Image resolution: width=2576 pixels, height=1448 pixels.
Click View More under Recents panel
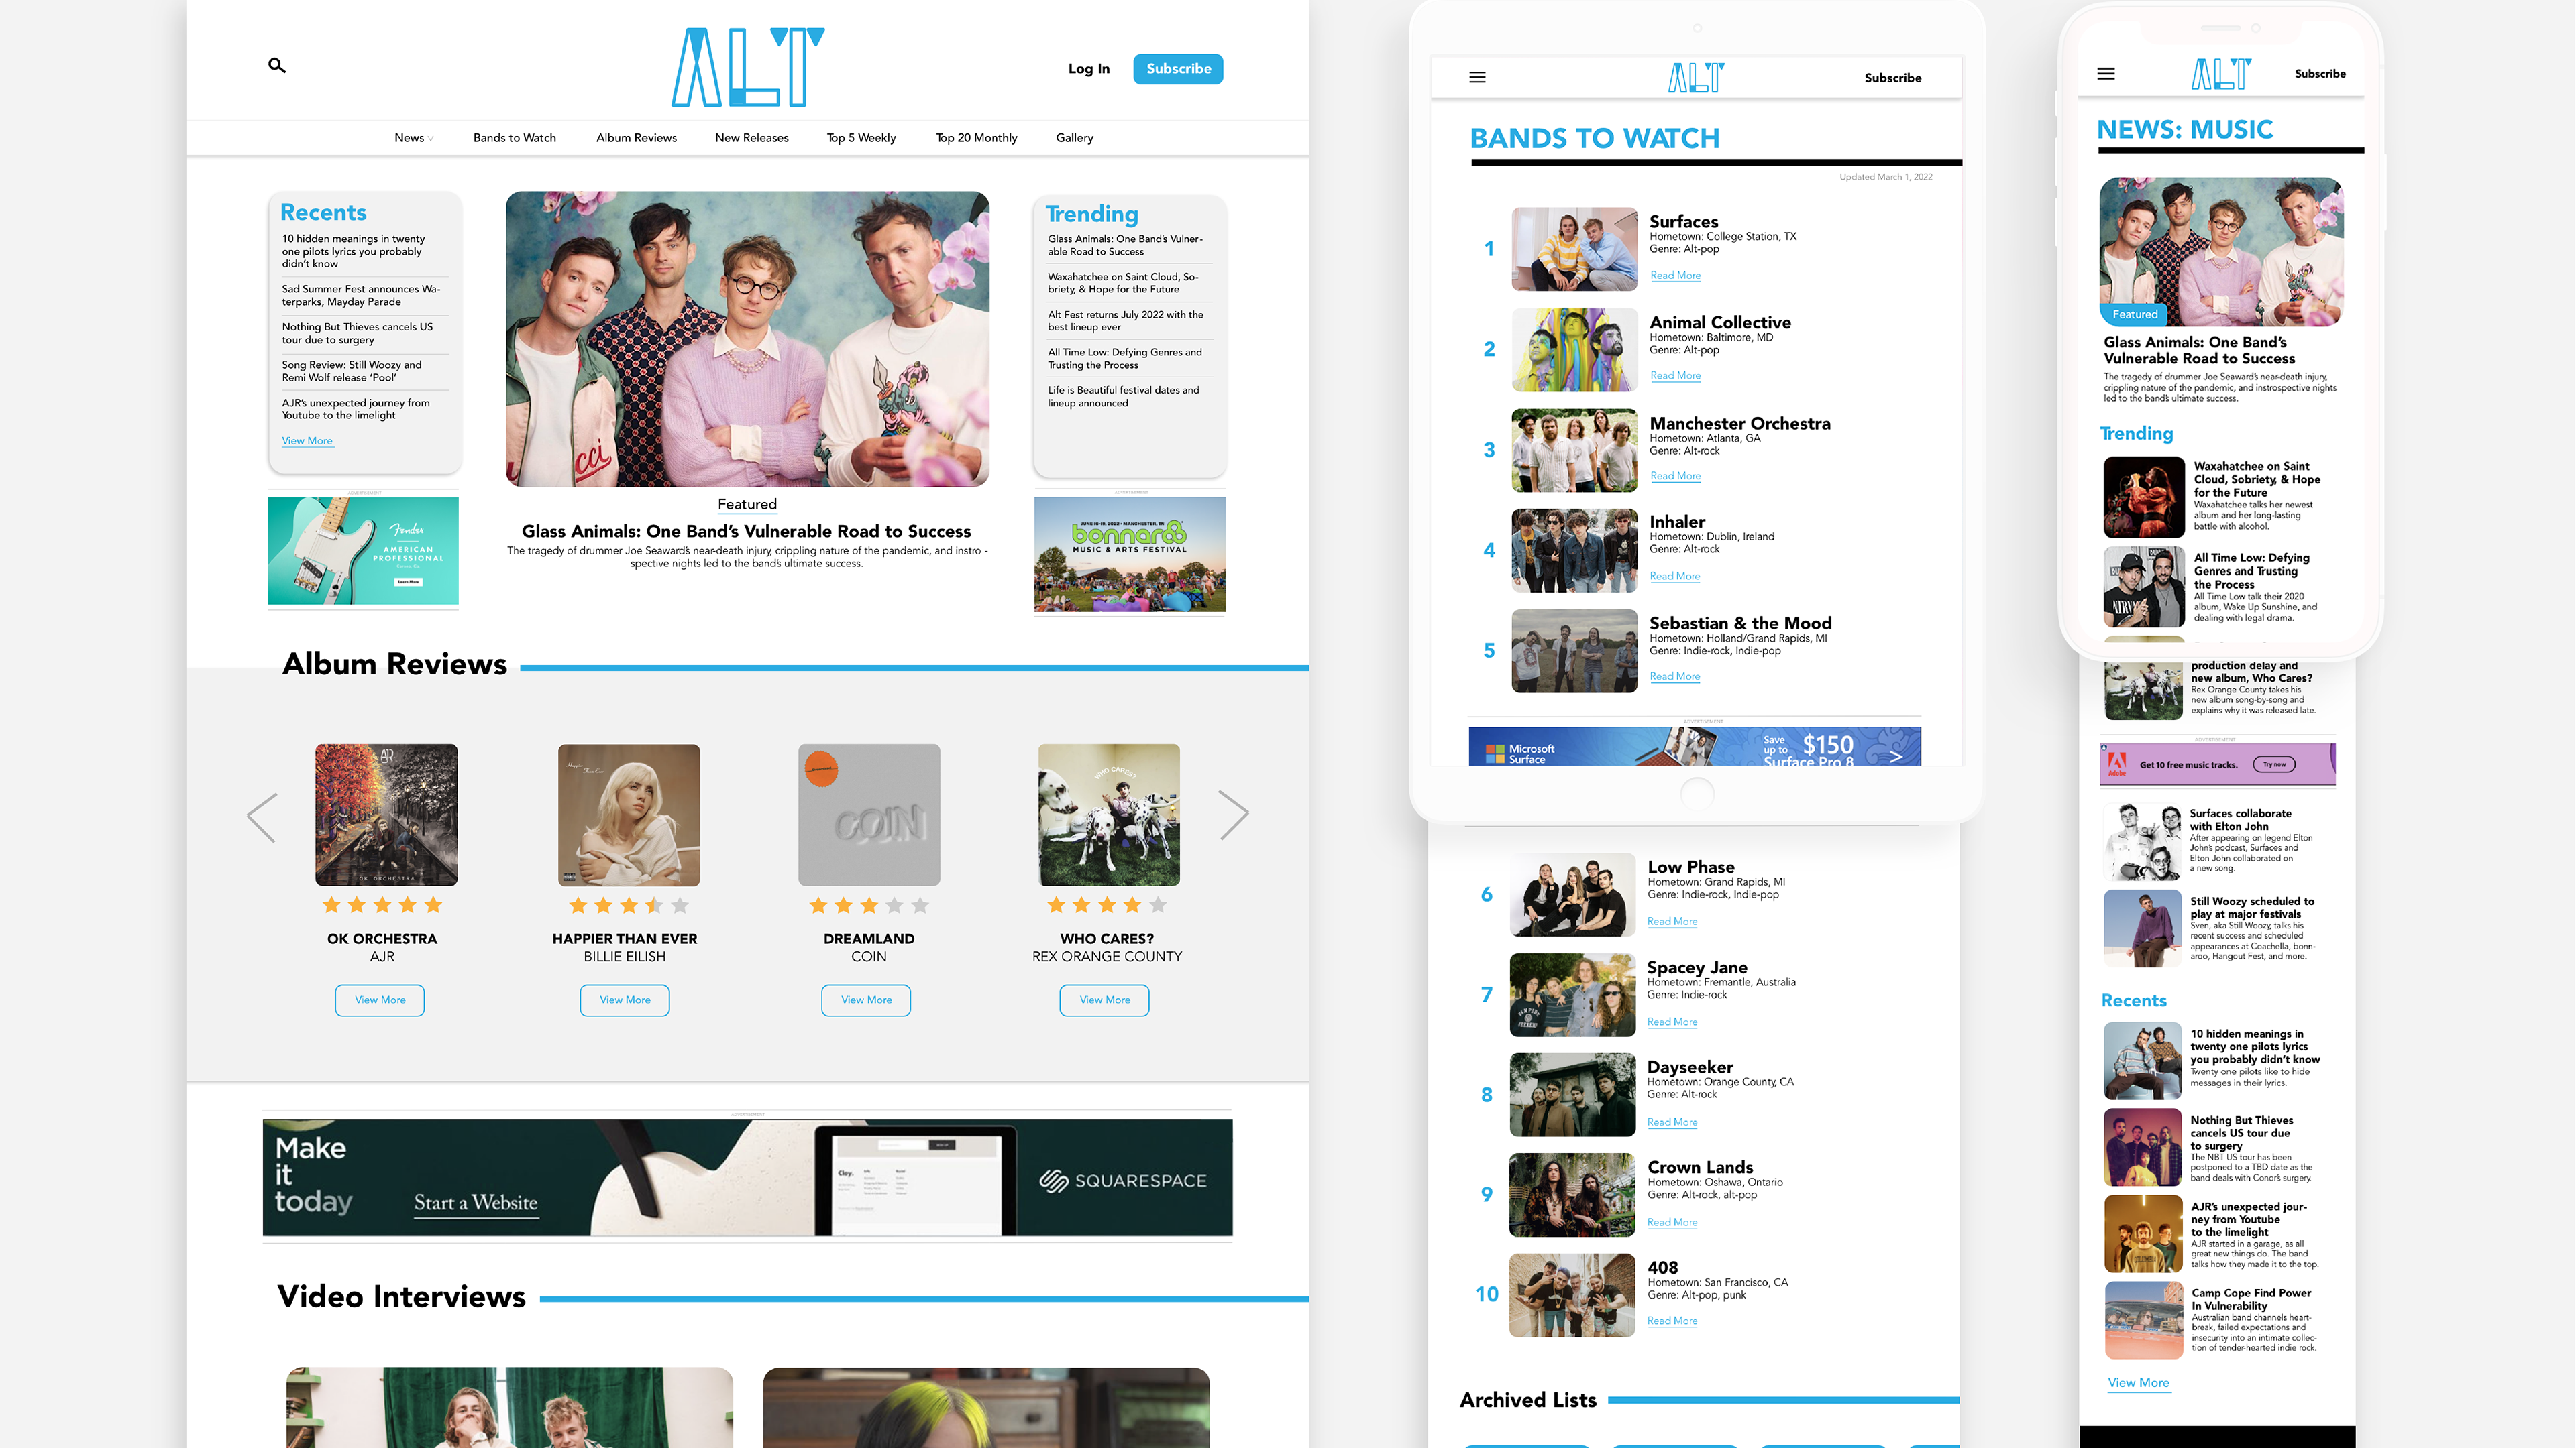click(307, 440)
